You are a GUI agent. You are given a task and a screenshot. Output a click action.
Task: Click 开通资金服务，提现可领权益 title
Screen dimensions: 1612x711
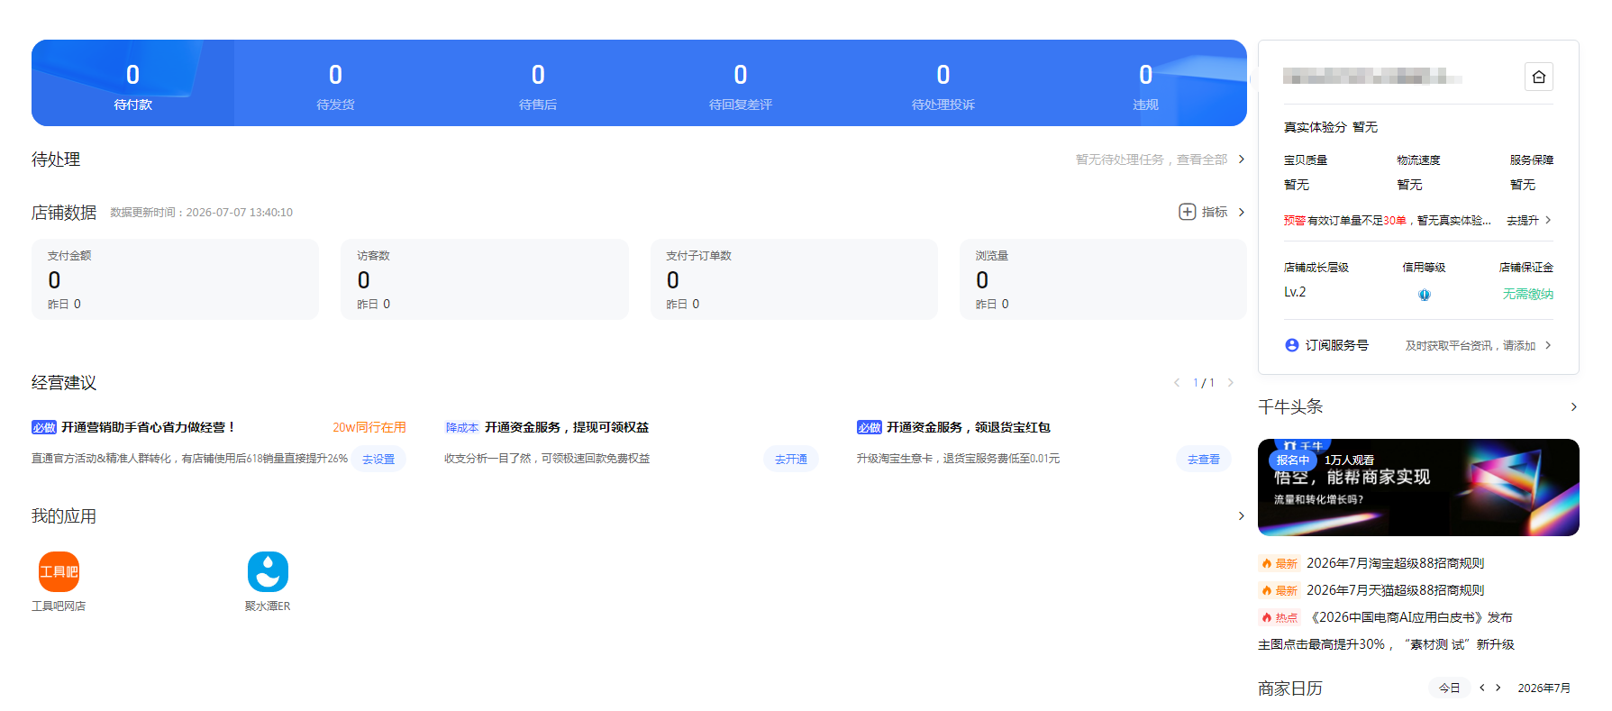(567, 427)
